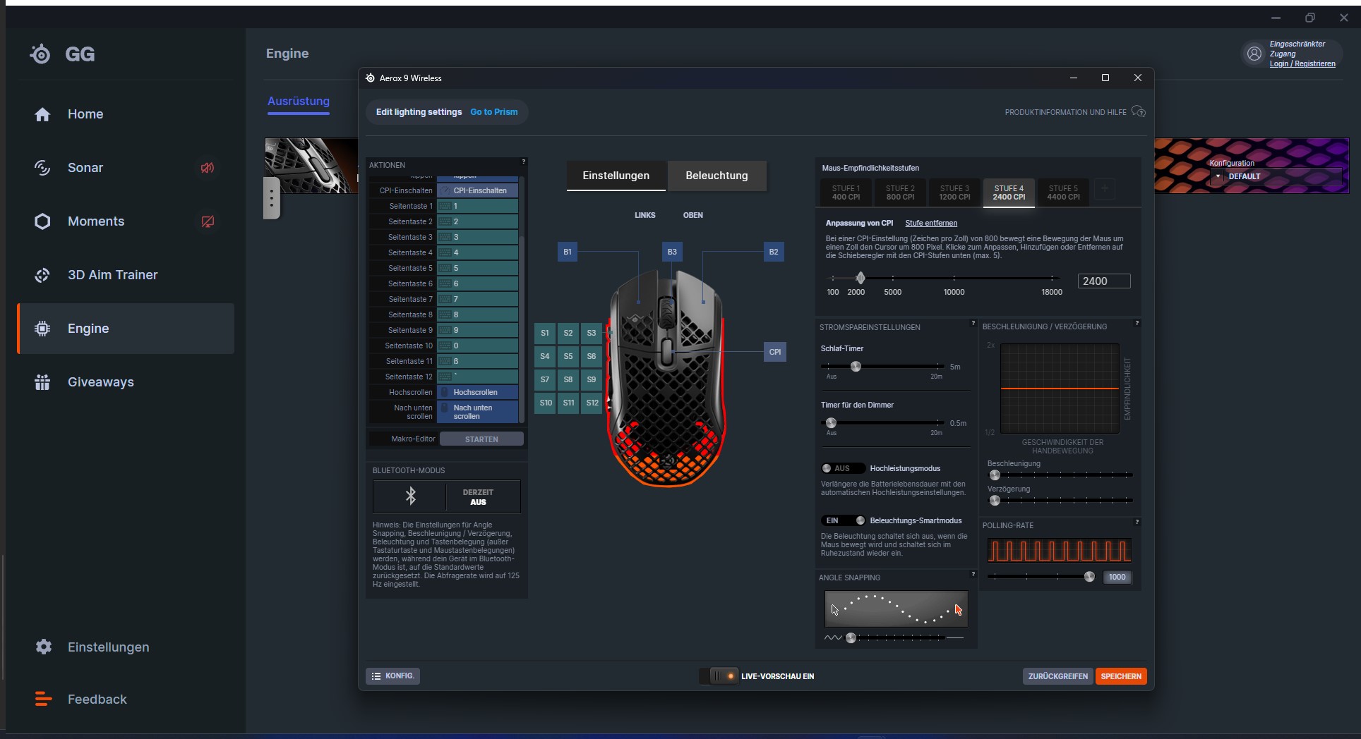This screenshot has height=739, width=1361.
Task: Open help for Stromspareinstellungen panel
Action: [x=973, y=323]
